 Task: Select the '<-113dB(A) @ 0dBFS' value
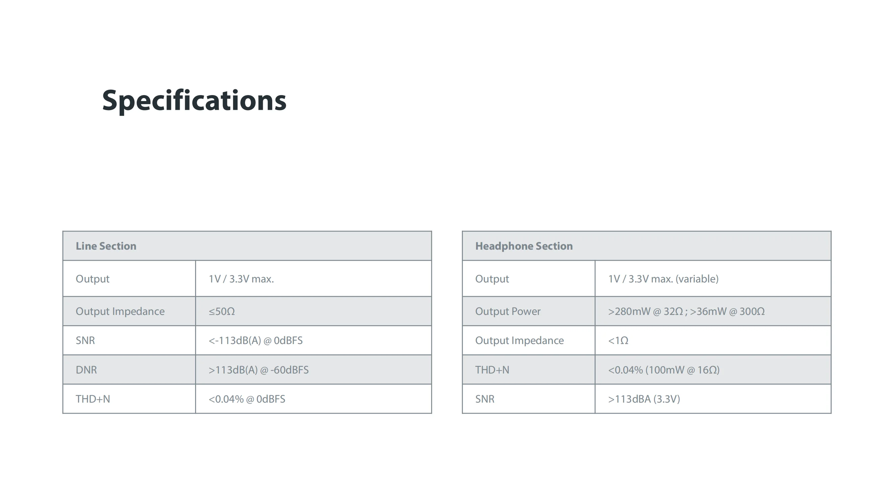click(255, 341)
